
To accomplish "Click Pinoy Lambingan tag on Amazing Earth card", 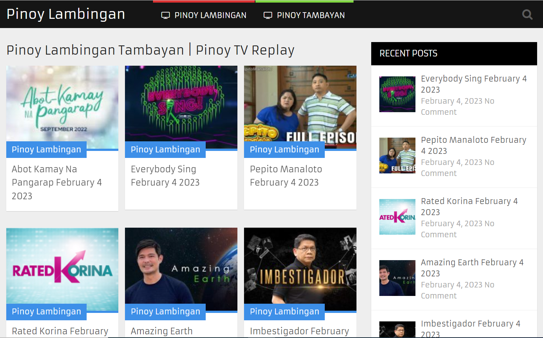I will tap(165, 311).
